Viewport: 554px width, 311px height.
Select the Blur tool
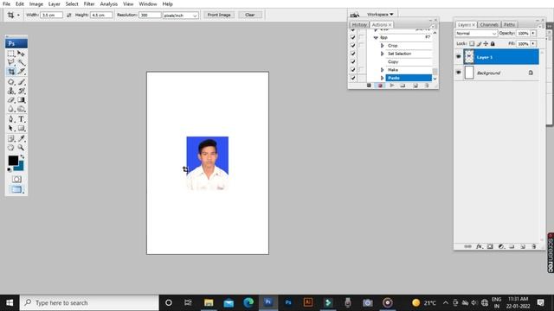tap(11, 109)
